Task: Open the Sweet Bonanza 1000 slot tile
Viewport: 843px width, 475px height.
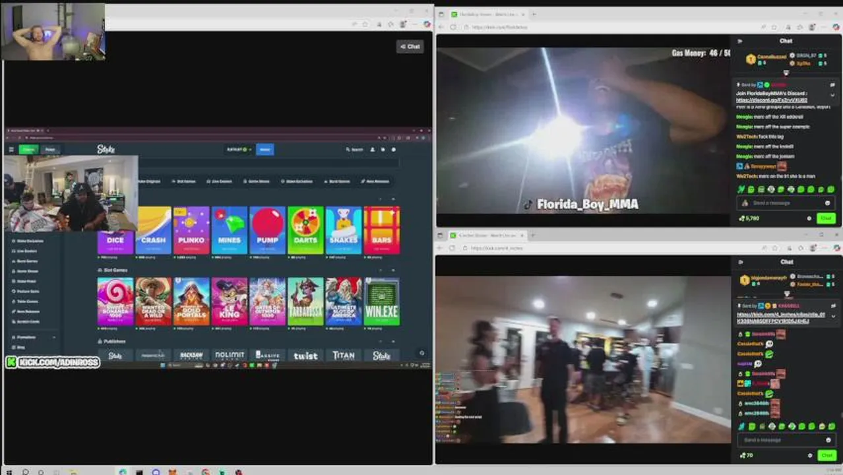Action: [115, 301]
